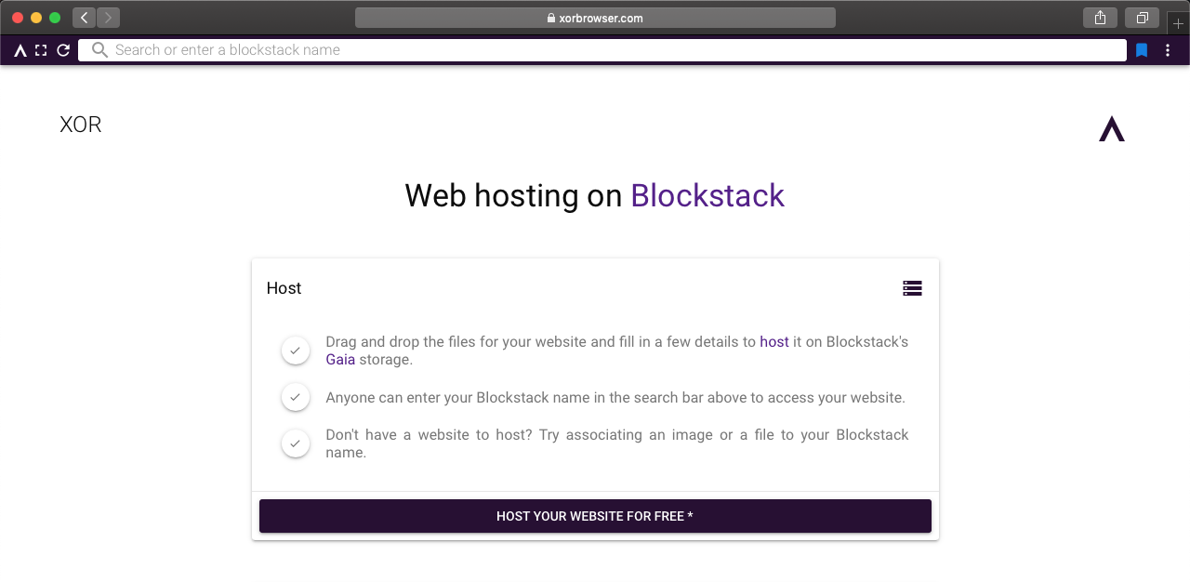Screen dimensions: 1190x582
Task: Click the 'Host' card title
Action: (284, 288)
